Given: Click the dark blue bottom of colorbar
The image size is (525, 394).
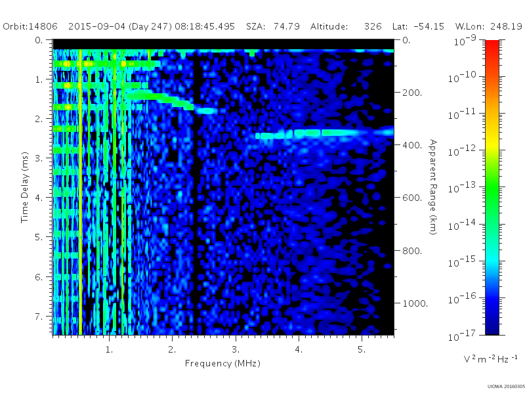Looking at the screenshot, I should coord(492,326).
